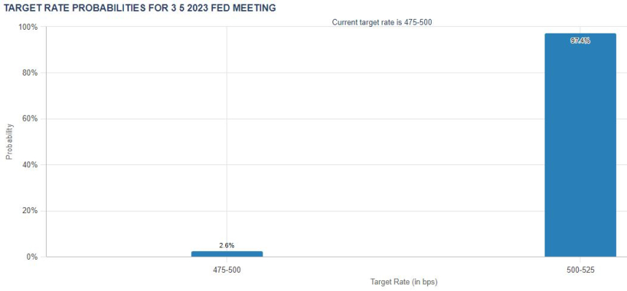This screenshot has width=627, height=291.
Task: Select the tall blue 500-525 probability bar
Action: point(580,145)
